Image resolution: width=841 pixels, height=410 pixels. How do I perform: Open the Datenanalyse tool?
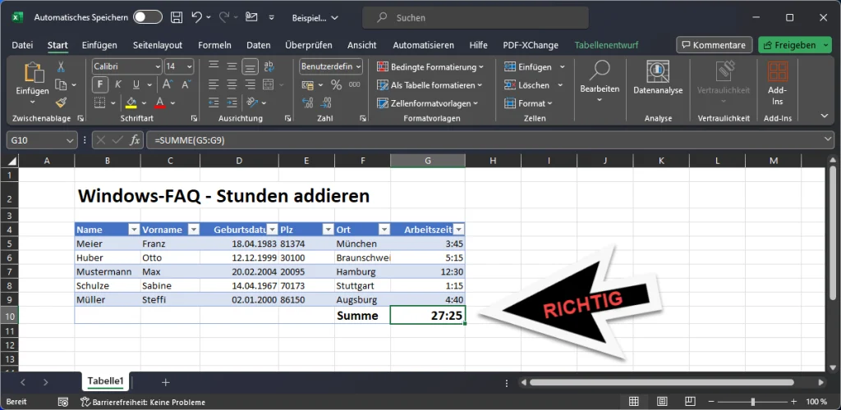658,78
